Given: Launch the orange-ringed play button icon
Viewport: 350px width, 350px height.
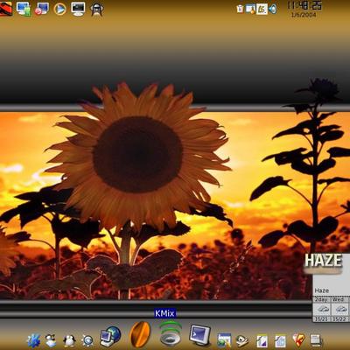Looking at the screenshot, I should tap(59, 9).
